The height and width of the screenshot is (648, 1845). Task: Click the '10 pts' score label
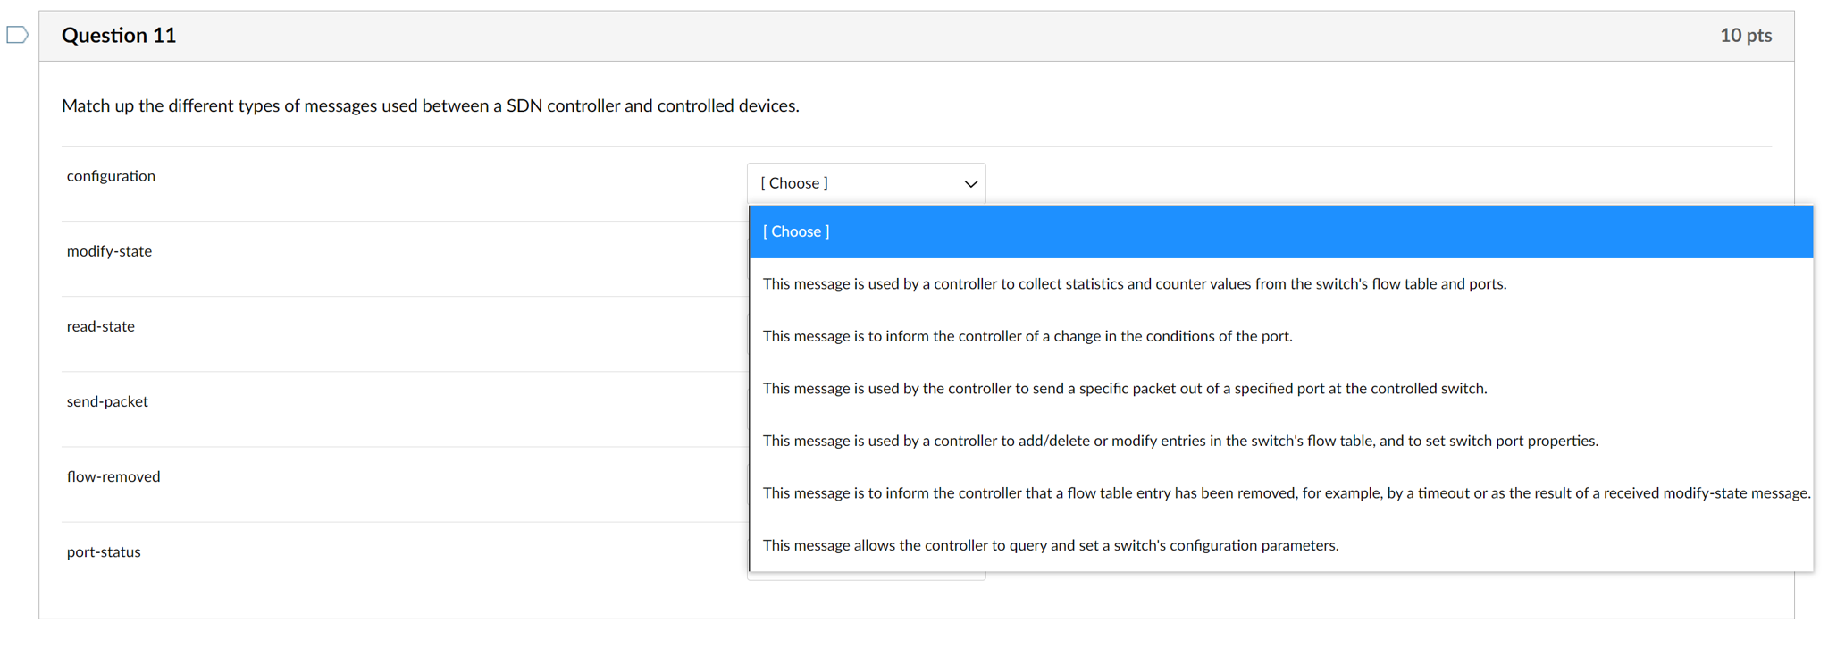point(1746,35)
